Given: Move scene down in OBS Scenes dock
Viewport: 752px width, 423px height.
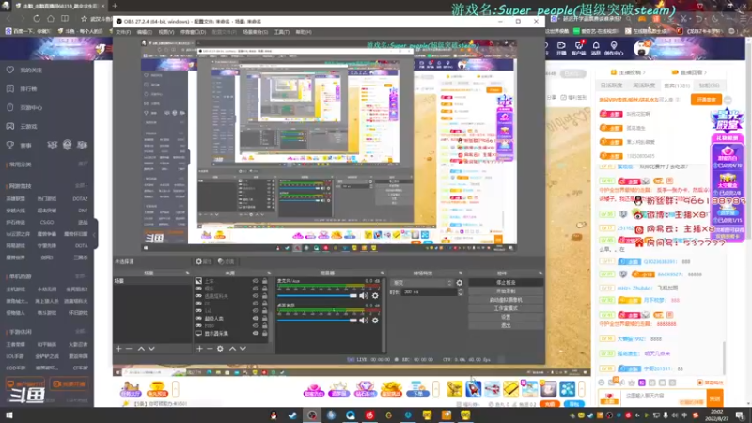Looking at the screenshot, I should (151, 349).
